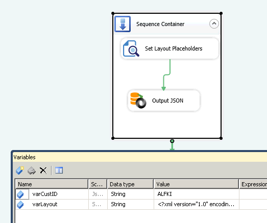The width and height of the screenshot is (267, 223).
Task: Select the green precedence constraint arrow
Action: [167, 75]
